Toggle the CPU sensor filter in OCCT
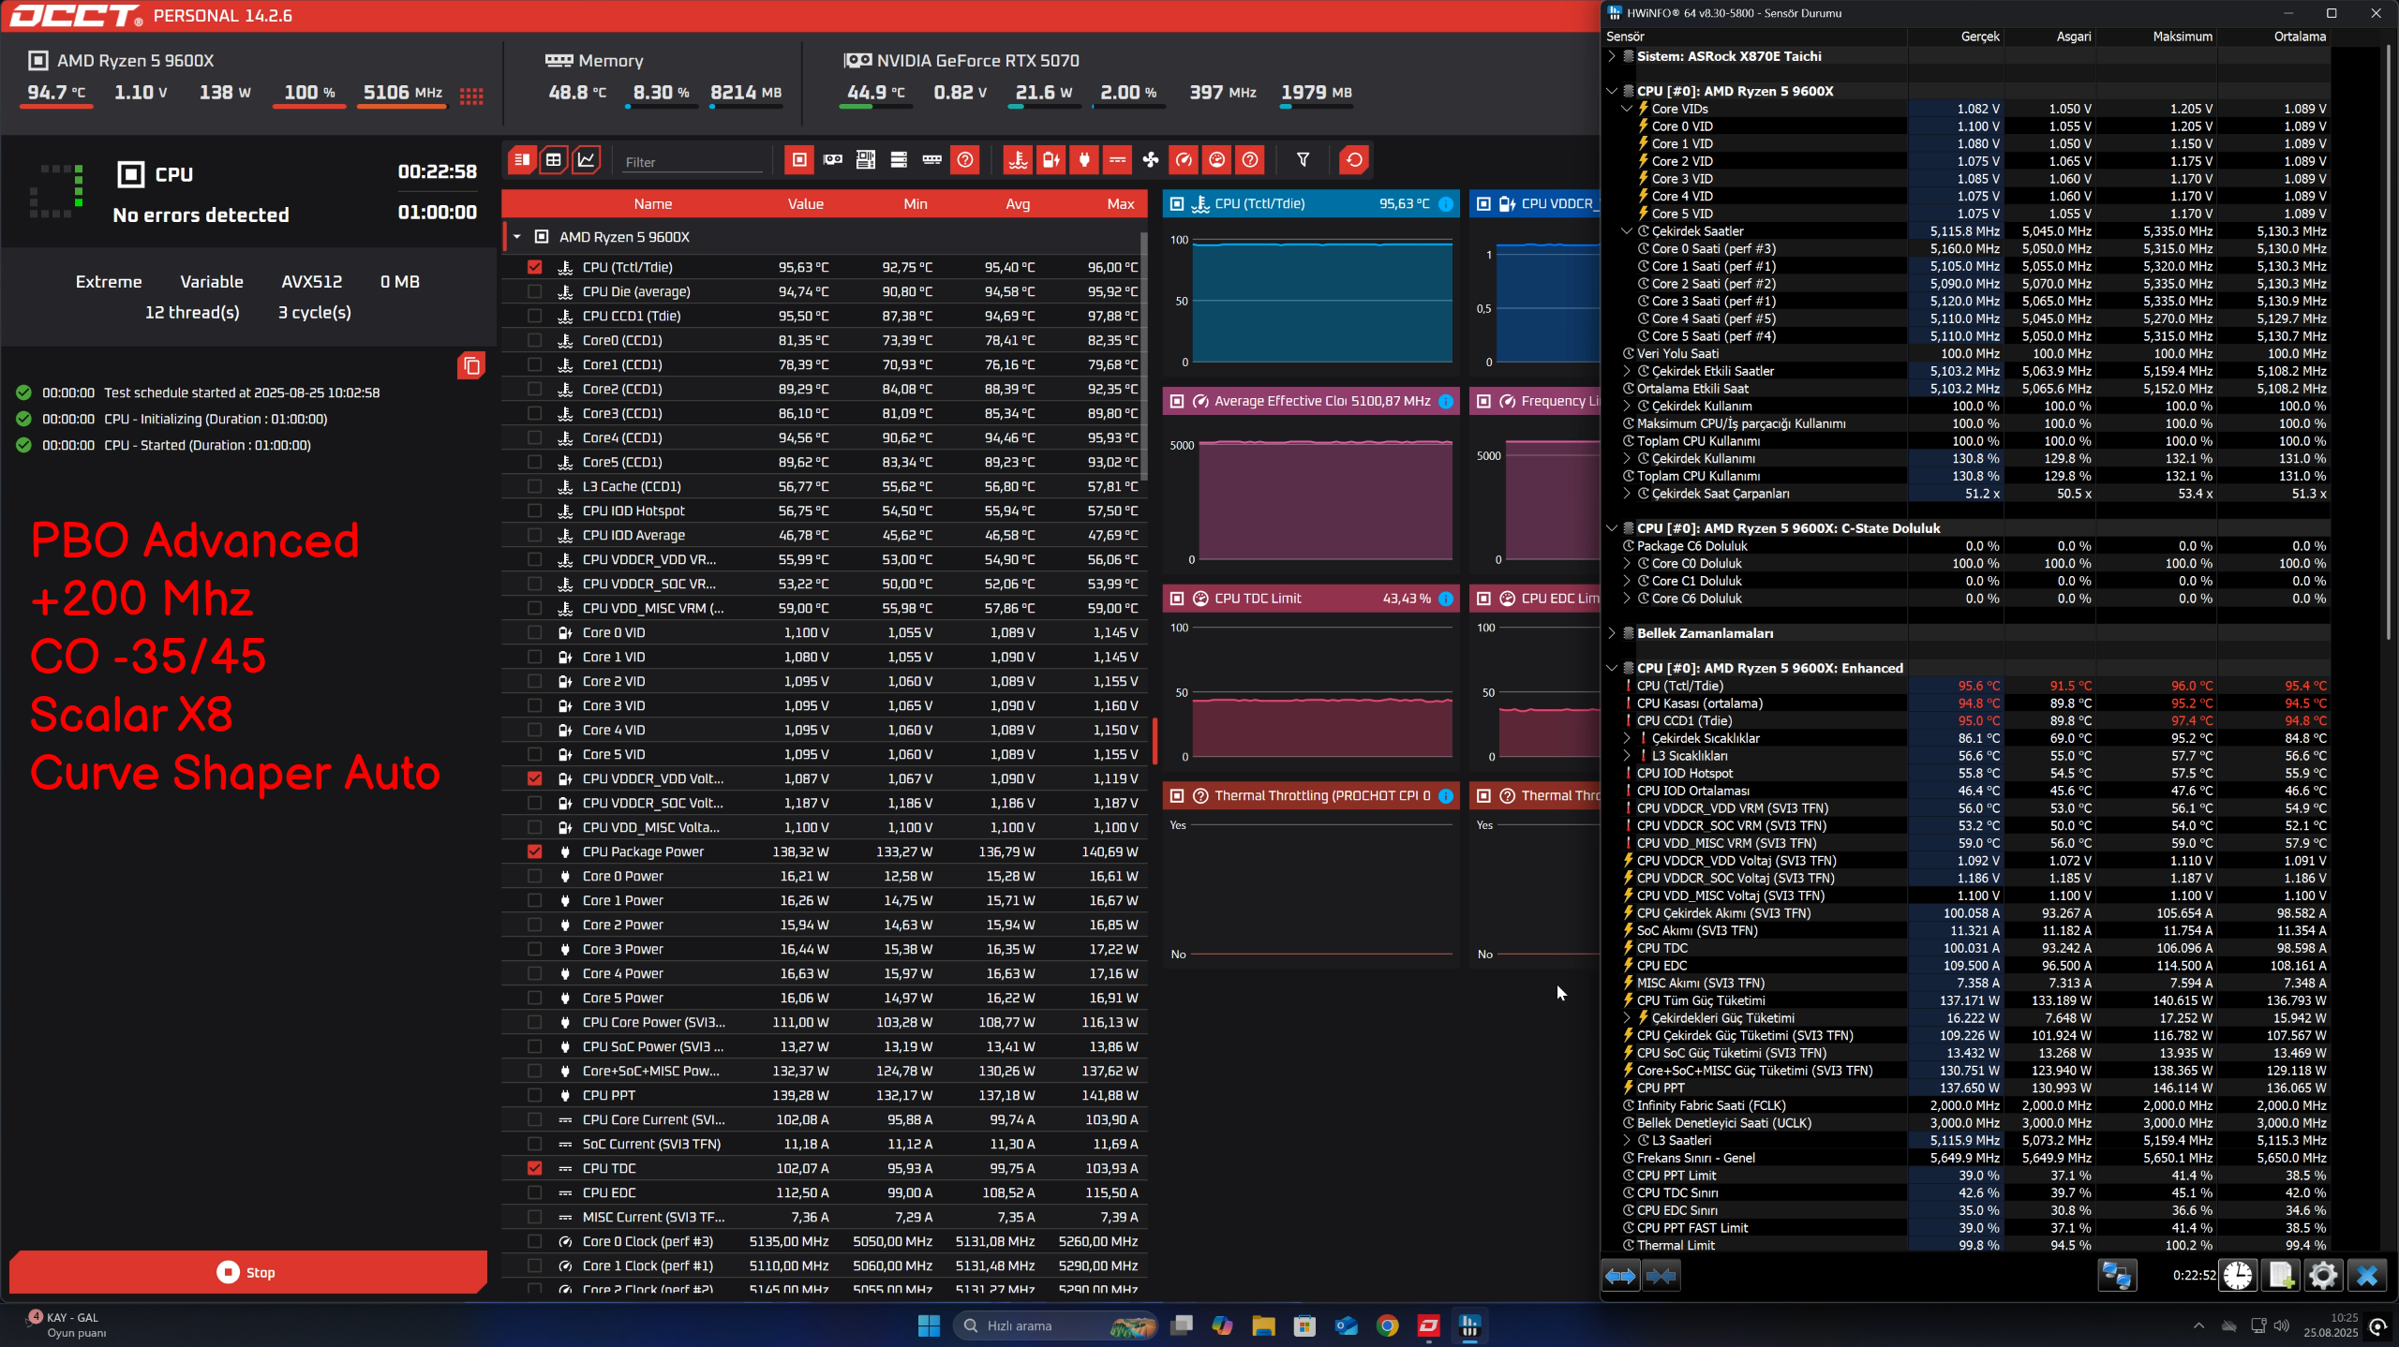This screenshot has width=2399, height=1347. 799,160
